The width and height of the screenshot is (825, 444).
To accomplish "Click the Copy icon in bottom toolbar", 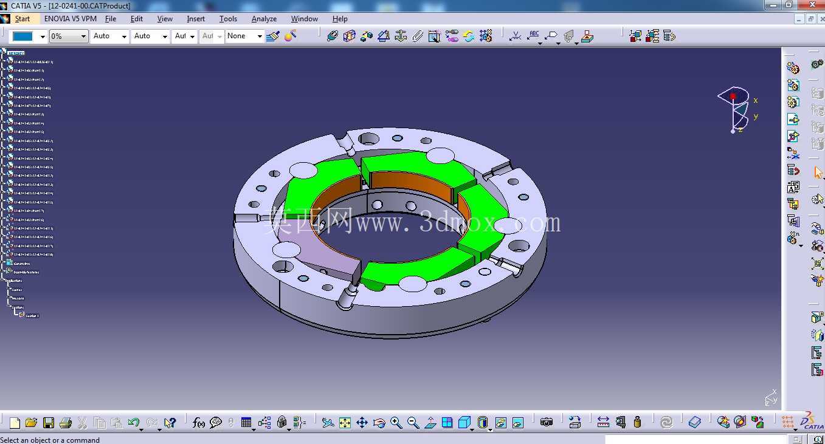I will [x=100, y=423].
